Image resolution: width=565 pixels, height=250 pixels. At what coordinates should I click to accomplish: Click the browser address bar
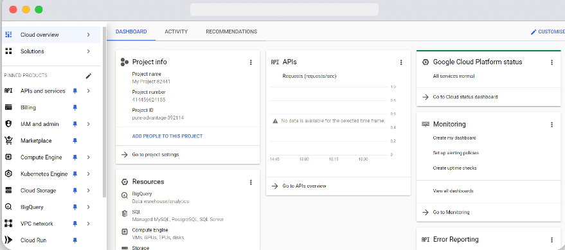[x=284, y=10]
